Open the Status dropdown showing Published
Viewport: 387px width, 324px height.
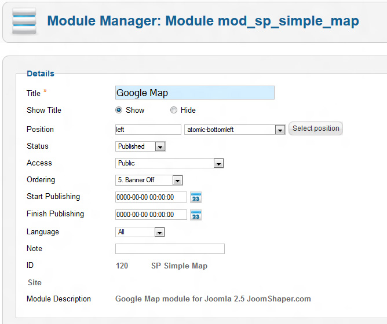(x=160, y=147)
